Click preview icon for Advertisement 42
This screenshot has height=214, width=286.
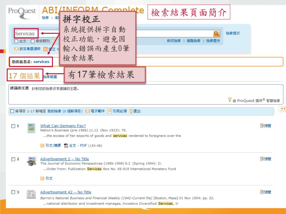click(x=262, y=192)
